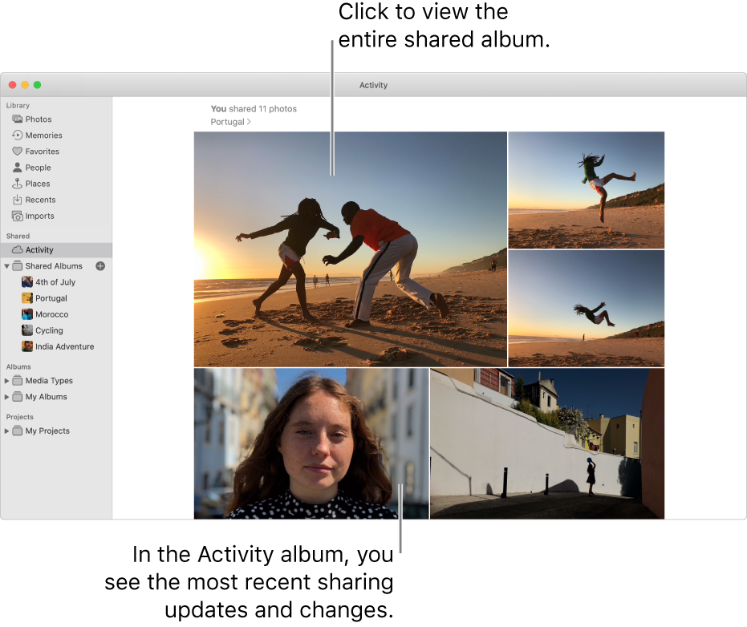
Task: Expand the Media Types section
Action: (x=6, y=380)
